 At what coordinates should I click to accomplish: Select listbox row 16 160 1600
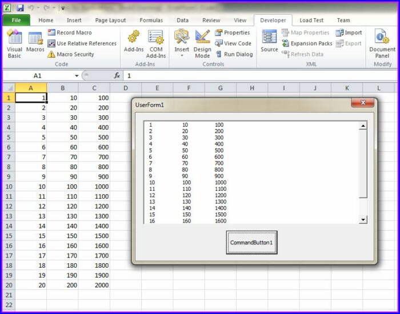(251, 221)
